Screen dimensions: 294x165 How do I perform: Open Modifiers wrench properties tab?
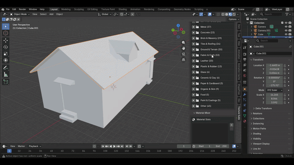[x=245, y=95]
